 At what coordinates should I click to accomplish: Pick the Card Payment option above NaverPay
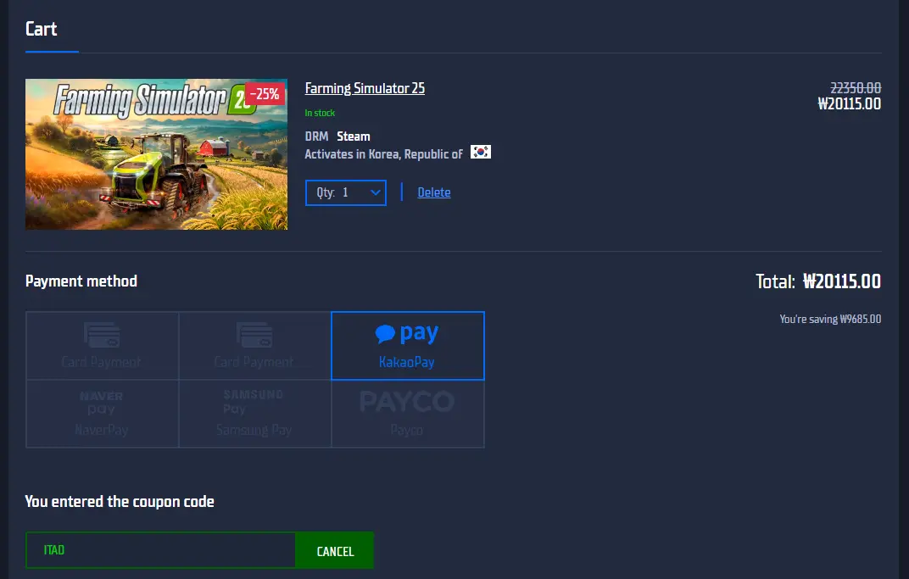[x=102, y=346]
